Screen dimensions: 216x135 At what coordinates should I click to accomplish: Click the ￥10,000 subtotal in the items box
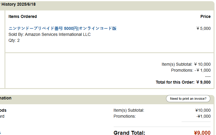(202, 64)
